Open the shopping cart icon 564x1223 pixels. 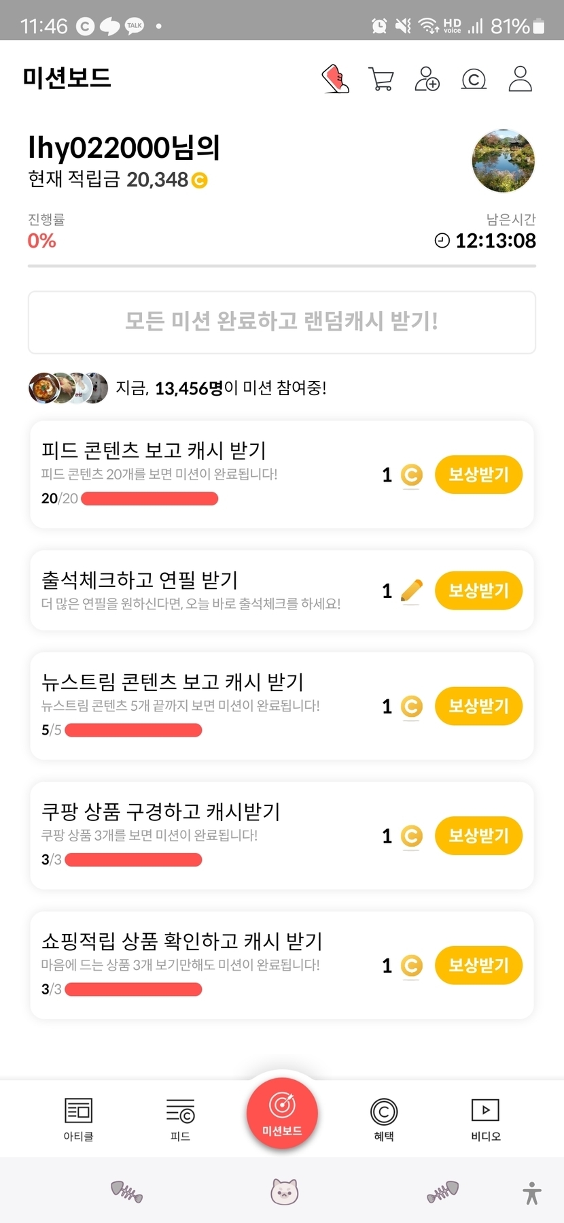click(381, 79)
